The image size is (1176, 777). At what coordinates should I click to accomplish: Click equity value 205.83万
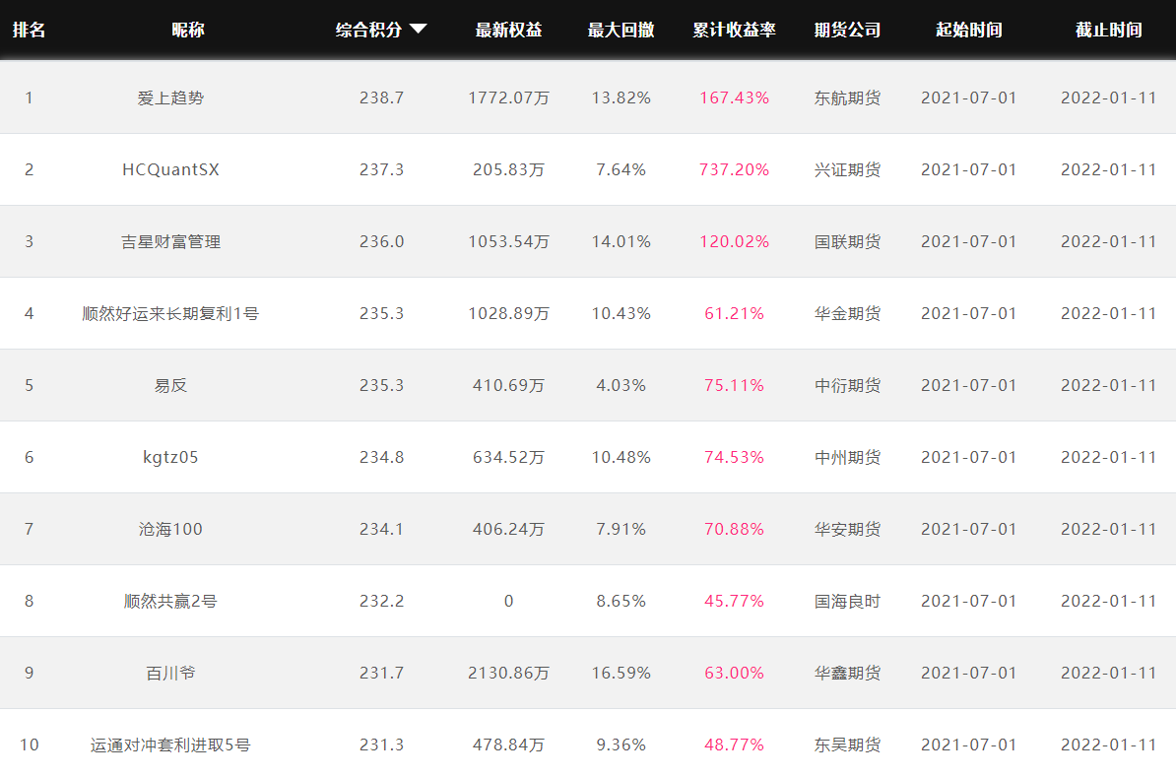[x=508, y=170]
